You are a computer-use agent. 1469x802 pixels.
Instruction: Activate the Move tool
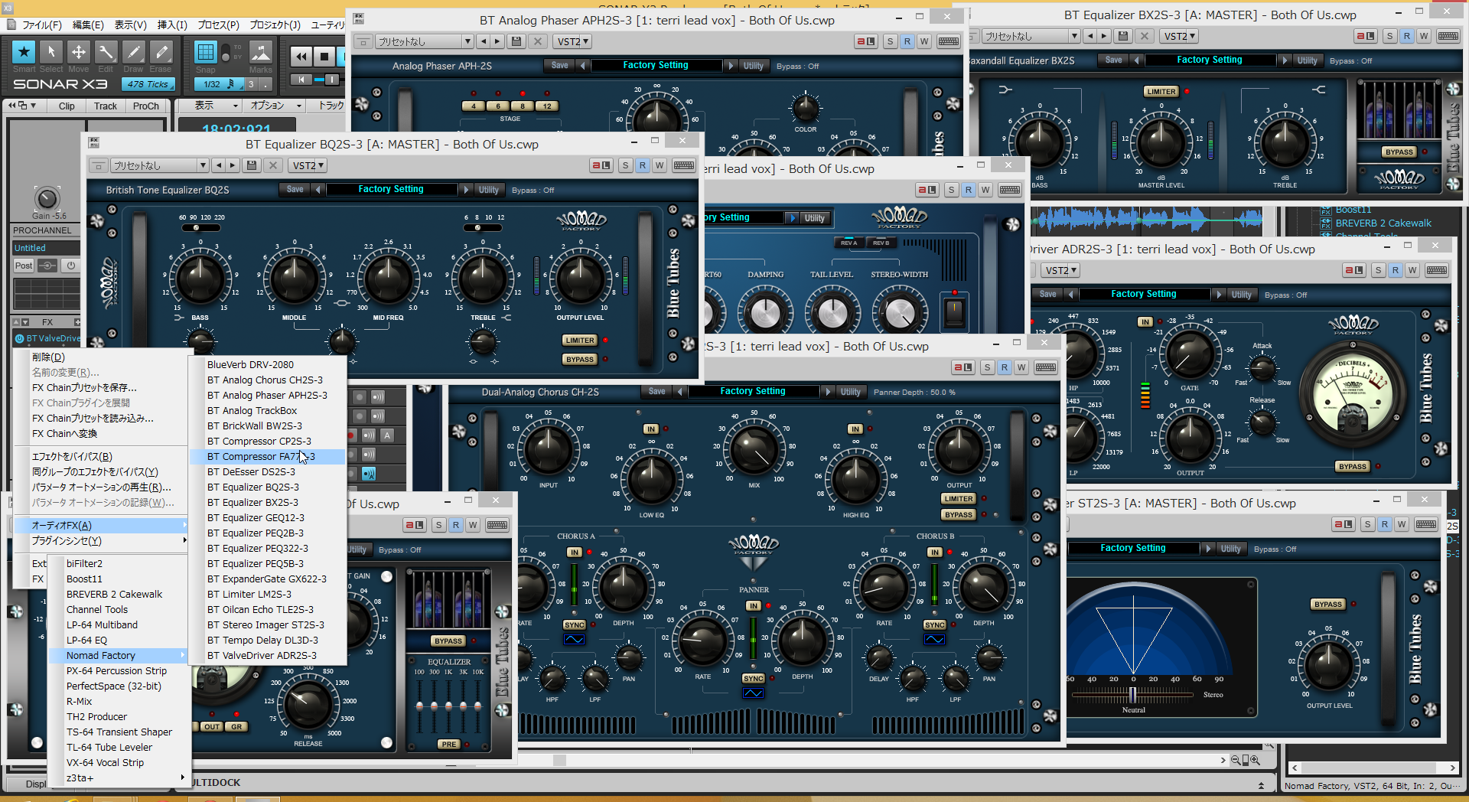tap(79, 52)
